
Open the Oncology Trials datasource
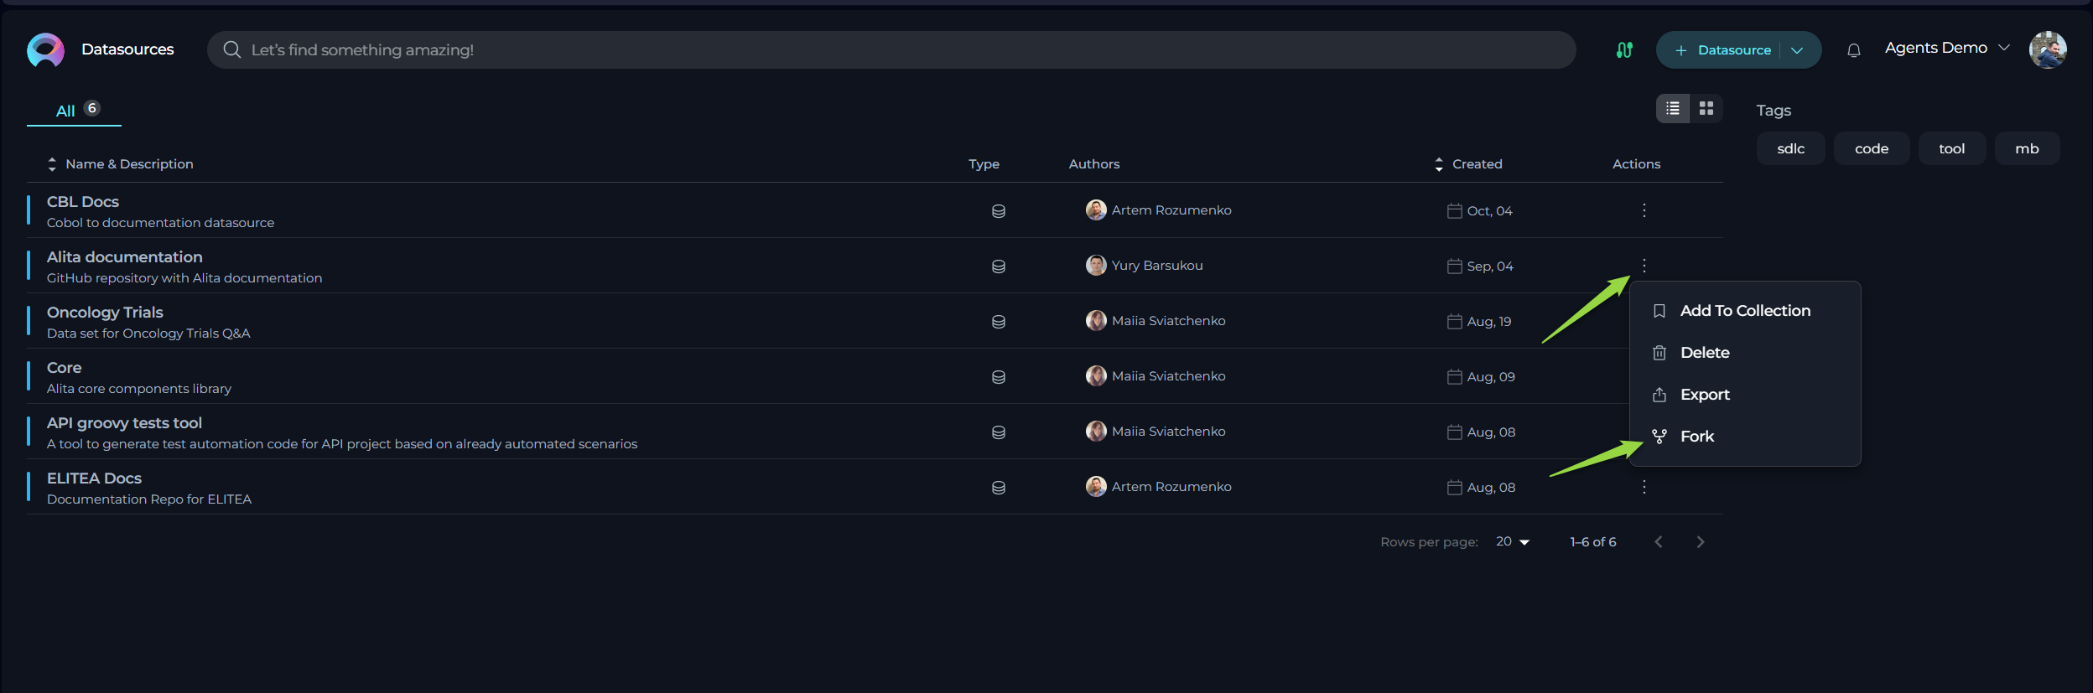click(x=105, y=313)
